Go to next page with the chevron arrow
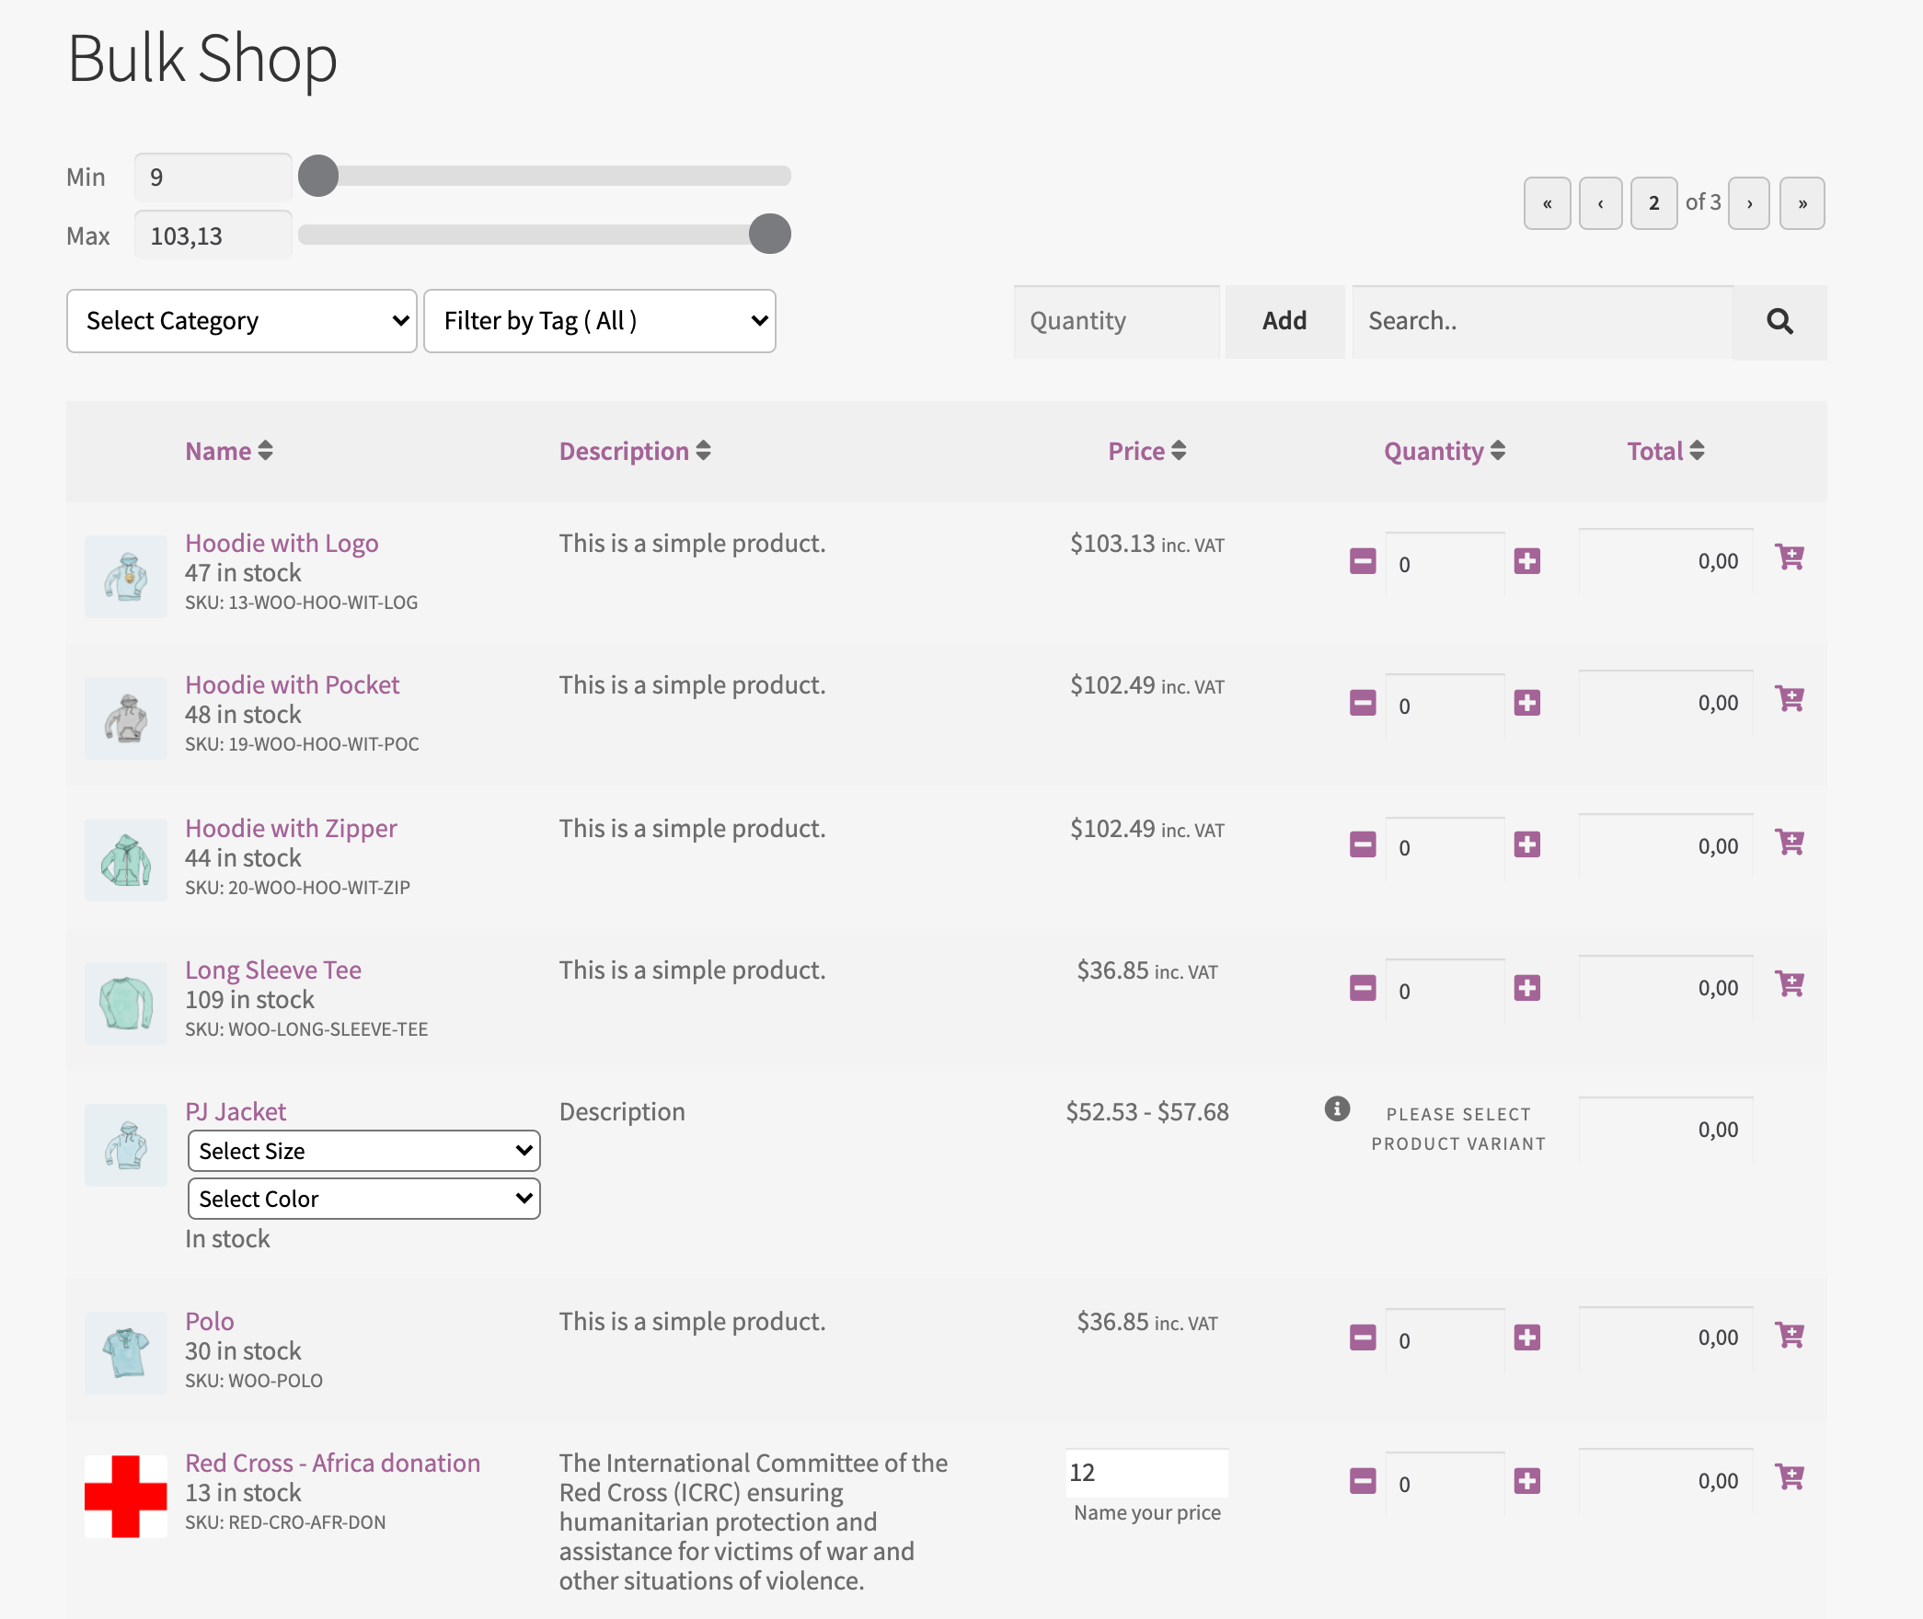Viewport: 1923px width, 1619px height. pyautogui.click(x=1748, y=203)
